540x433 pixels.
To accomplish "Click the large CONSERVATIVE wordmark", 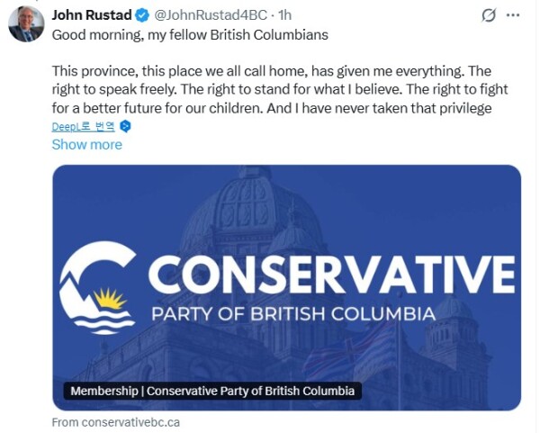I will (331, 274).
